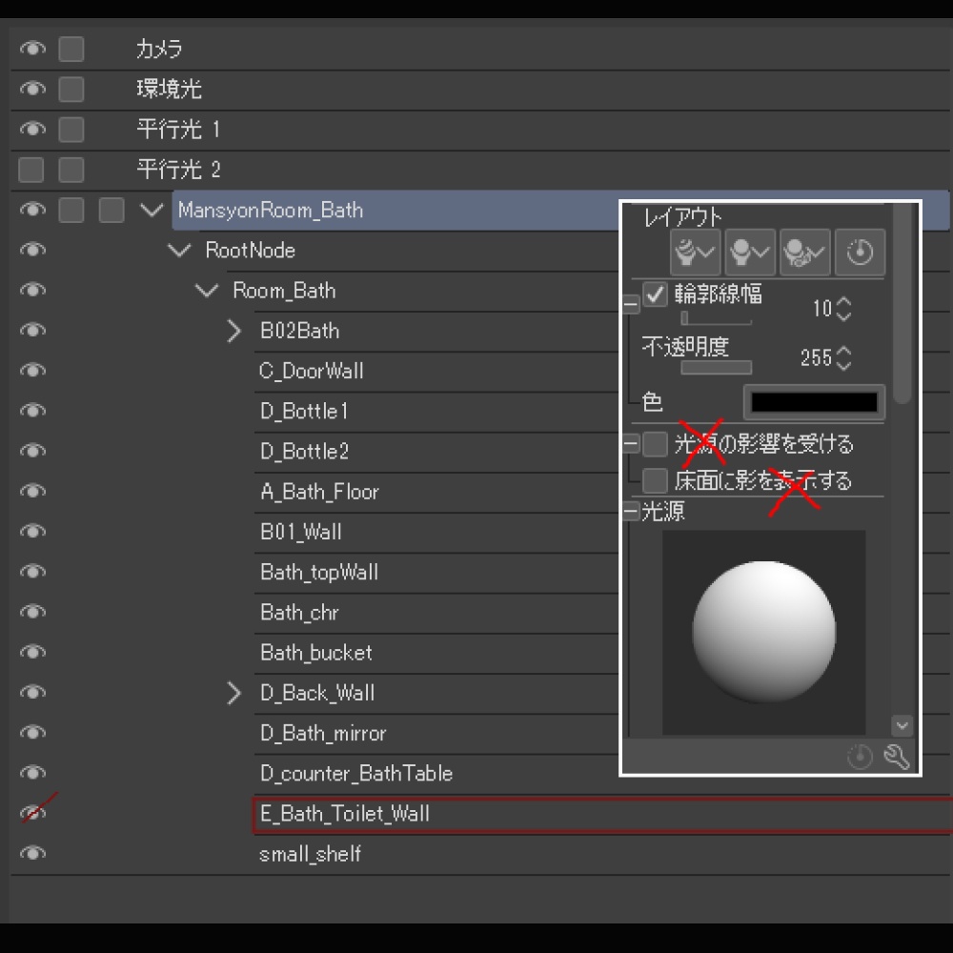Expand the B02Bath node
This screenshot has width=953, height=953.
(234, 331)
